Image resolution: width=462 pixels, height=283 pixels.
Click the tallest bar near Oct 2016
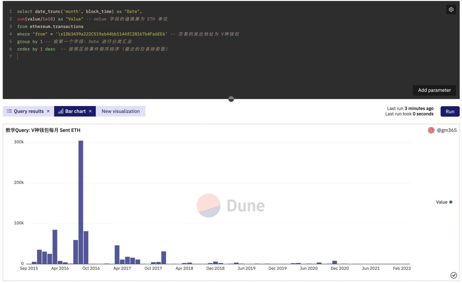coord(81,202)
